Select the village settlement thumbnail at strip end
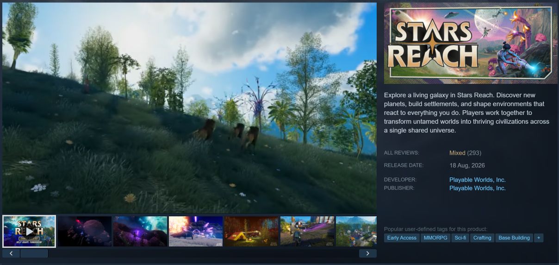 [x=356, y=231]
